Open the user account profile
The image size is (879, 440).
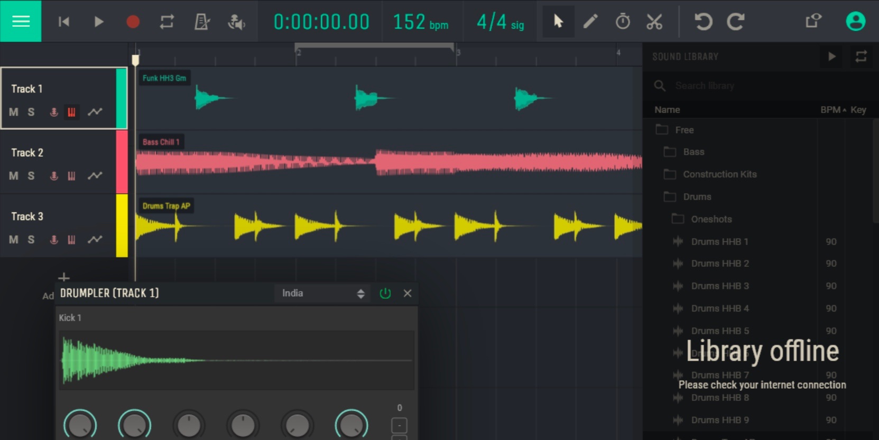click(x=855, y=21)
